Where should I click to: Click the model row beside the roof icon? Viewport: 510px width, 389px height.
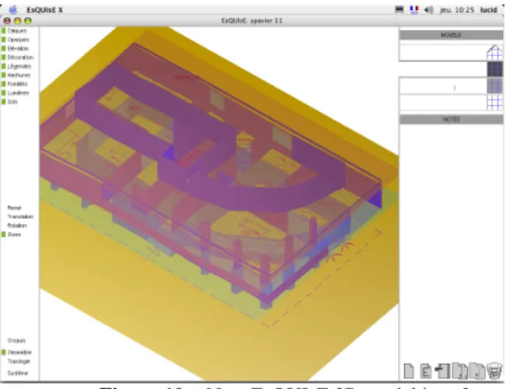coord(443,53)
